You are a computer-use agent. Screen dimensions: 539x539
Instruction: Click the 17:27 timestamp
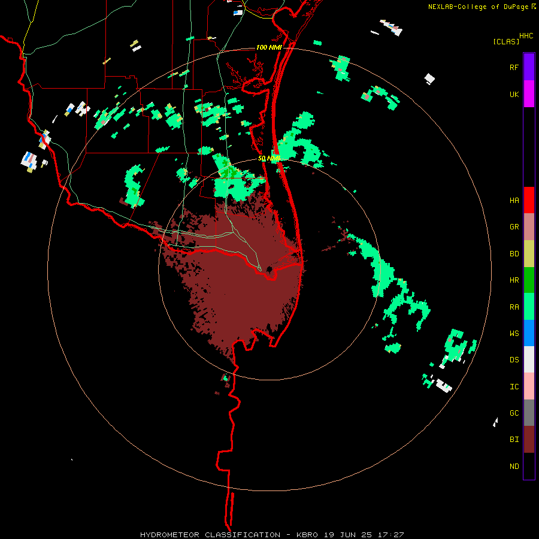[391, 535]
